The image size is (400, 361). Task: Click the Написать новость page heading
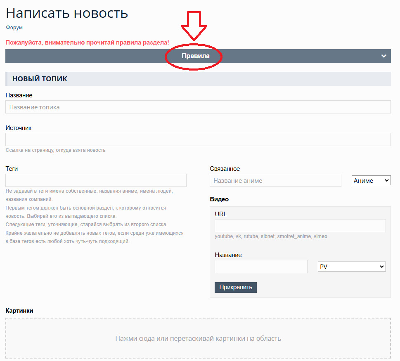pyautogui.click(x=67, y=13)
